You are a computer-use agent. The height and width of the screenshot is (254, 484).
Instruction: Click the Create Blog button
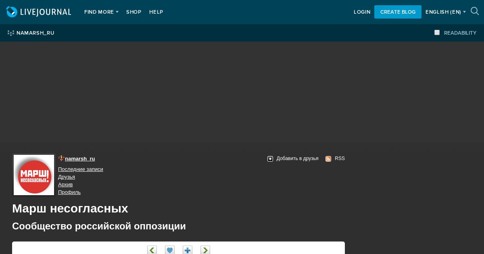tap(398, 12)
